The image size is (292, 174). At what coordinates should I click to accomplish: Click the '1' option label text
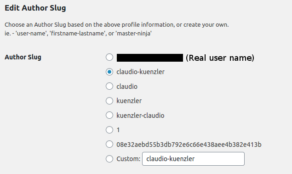click(x=118, y=130)
